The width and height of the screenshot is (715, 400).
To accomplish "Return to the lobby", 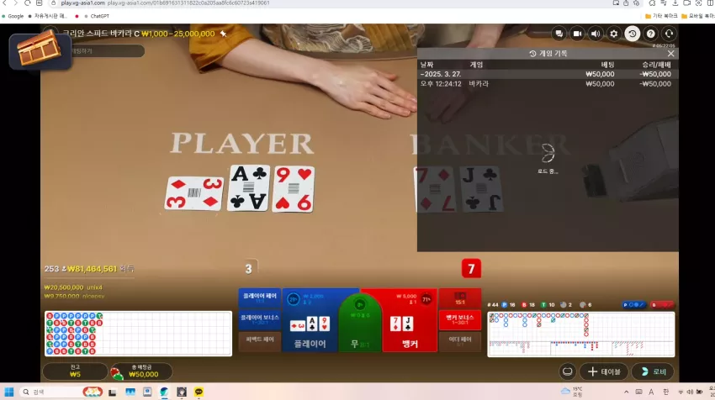I will point(653,371).
